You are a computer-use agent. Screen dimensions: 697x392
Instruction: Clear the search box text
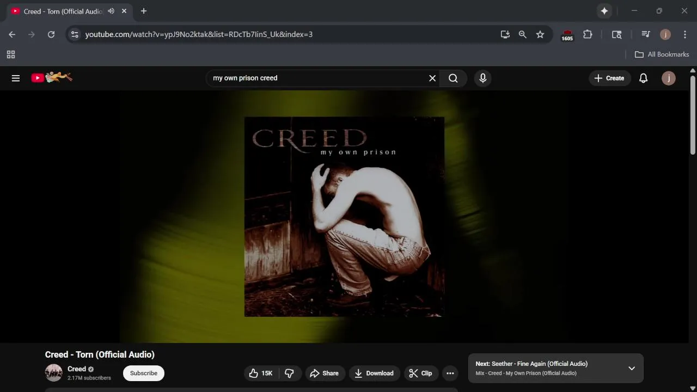pyautogui.click(x=432, y=78)
